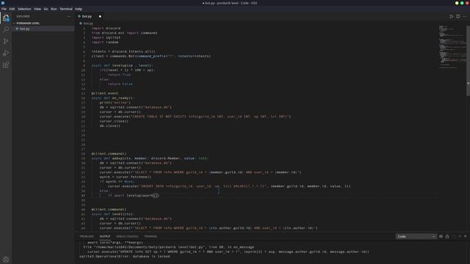Open the View menu
This screenshot has width=470, height=264.
37,9
